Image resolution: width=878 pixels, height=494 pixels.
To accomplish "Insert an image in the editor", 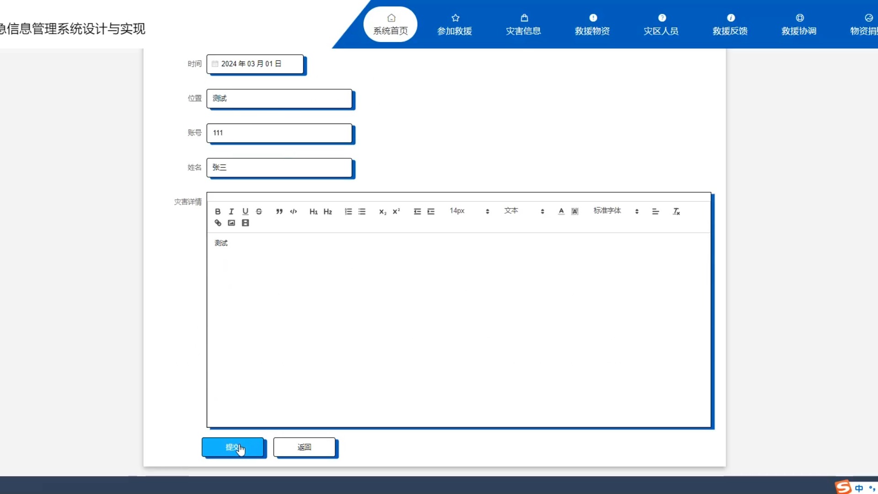I will [x=231, y=223].
